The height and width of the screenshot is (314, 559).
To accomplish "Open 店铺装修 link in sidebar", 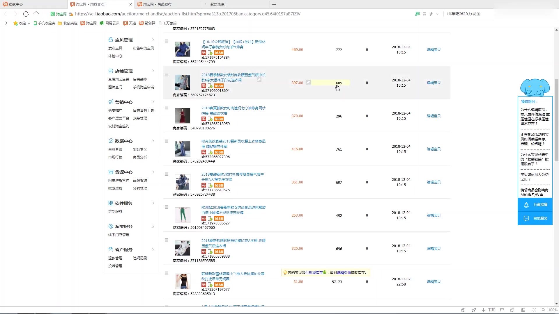I will coord(140,79).
